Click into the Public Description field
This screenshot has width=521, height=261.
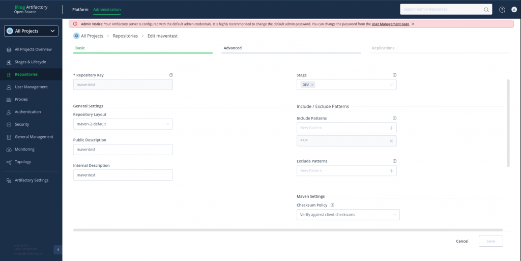pos(123,150)
